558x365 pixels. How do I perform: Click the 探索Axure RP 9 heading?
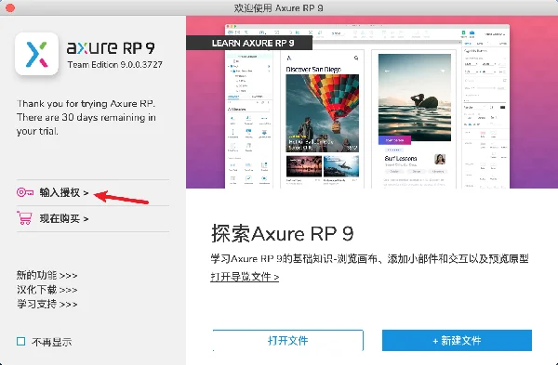coord(283,233)
